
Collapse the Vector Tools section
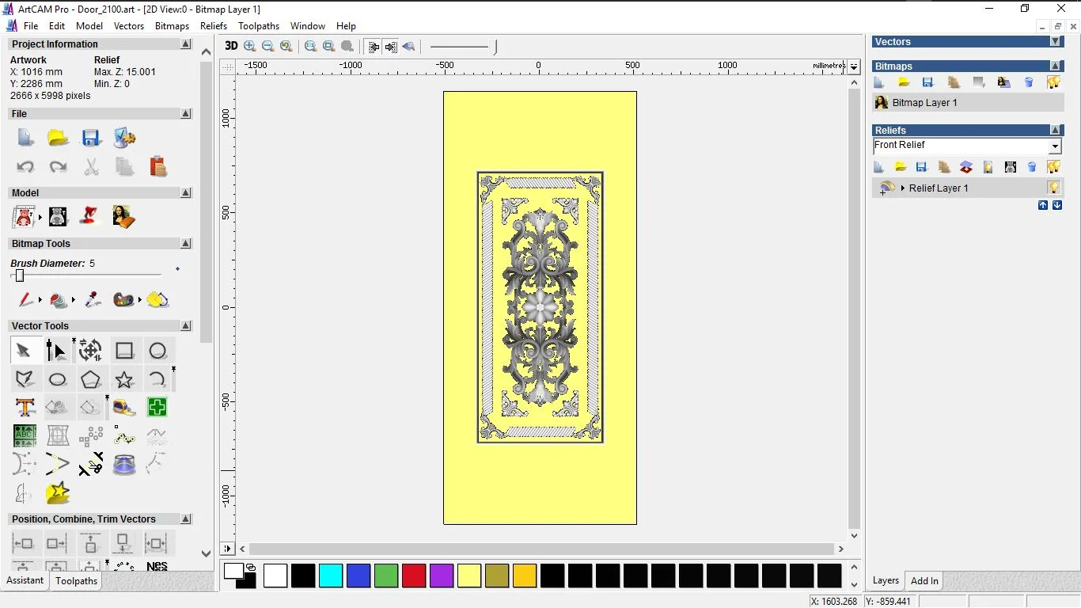coord(186,325)
